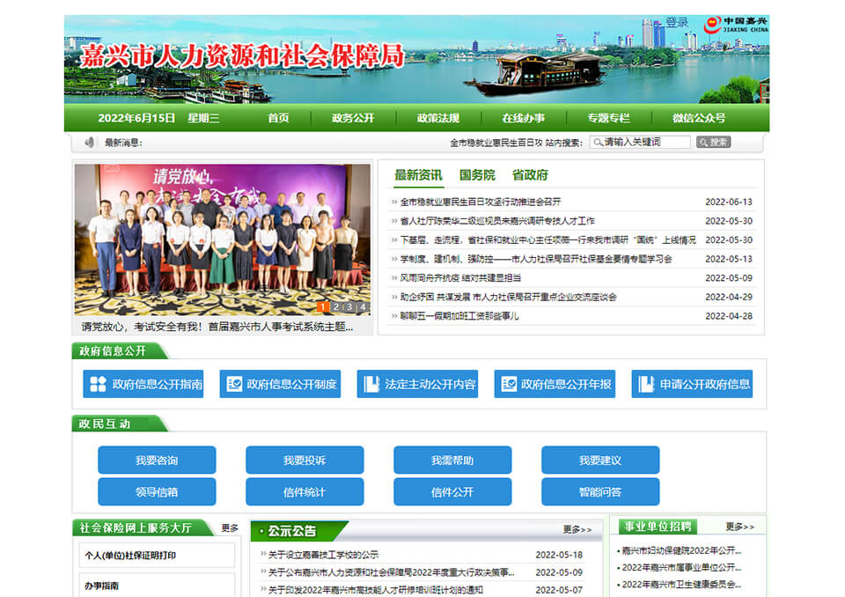Open 政府信息公开制度 icon button

tap(281, 384)
